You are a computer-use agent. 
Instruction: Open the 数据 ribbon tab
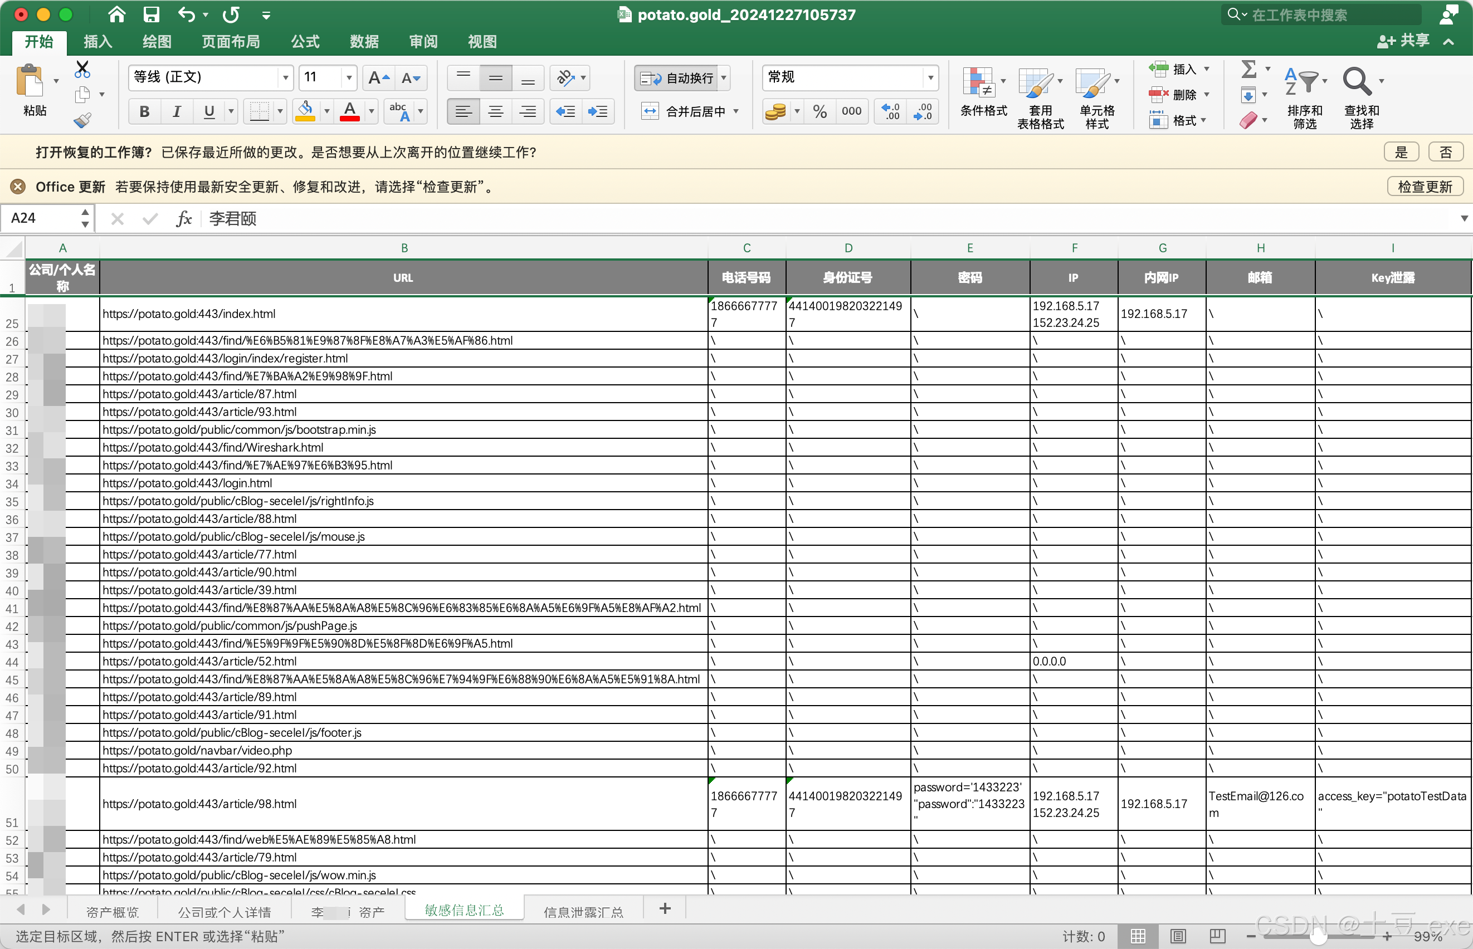pos(364,41)
